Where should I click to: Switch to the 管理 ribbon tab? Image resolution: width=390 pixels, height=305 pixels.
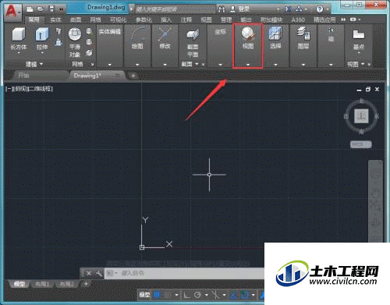[x=226, y=20]
